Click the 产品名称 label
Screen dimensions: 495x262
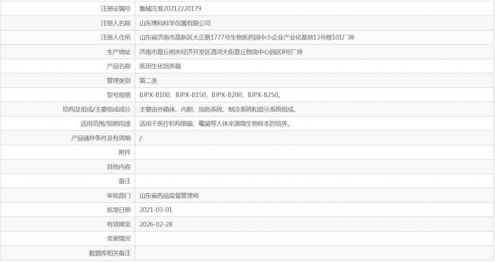coord(119,66)
